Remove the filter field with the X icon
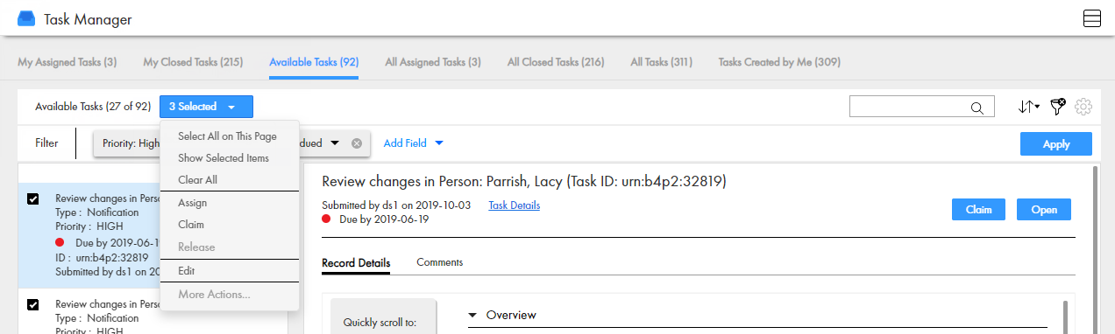1115x334 pixels. click(357, 143)
